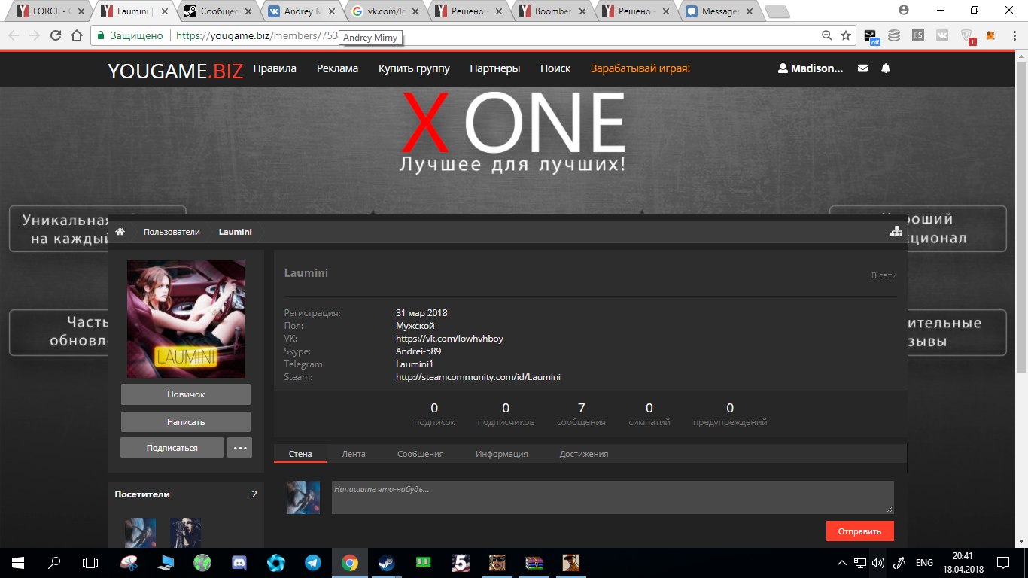The width and height of the screenshot is (1028, 578).
Task: Open Telegram from the taskbar
Action: click(312, 563)
